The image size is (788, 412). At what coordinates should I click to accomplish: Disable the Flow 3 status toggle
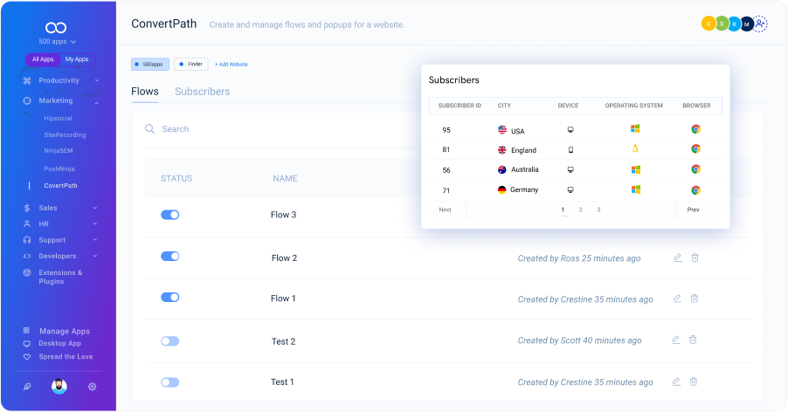[170, 215]
